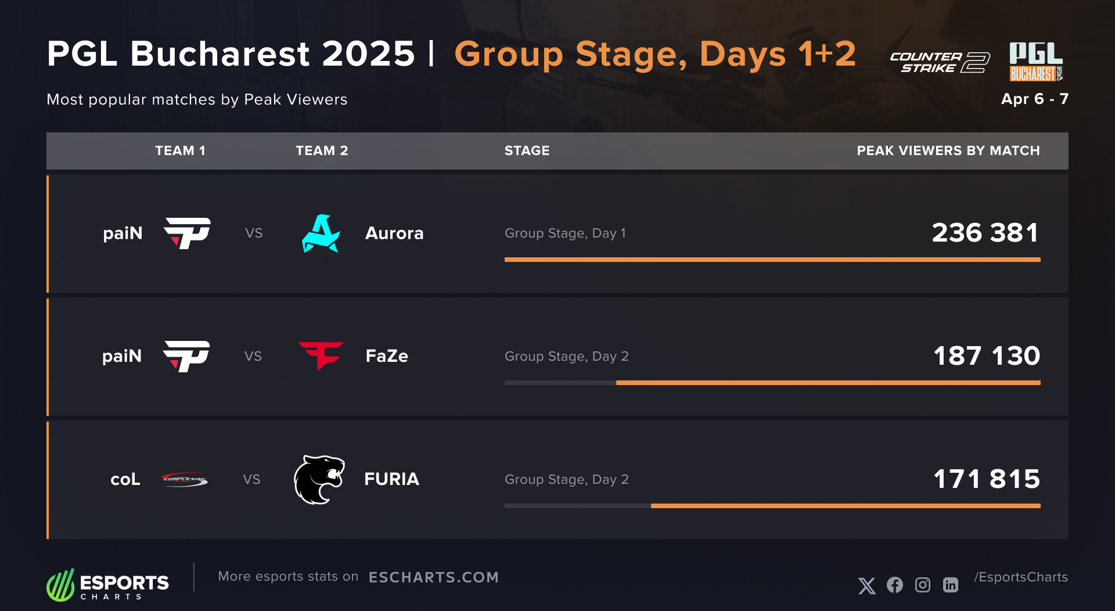Open the Facebook social icon
The height and width of the screenshot is (611, 1115).
895,585
